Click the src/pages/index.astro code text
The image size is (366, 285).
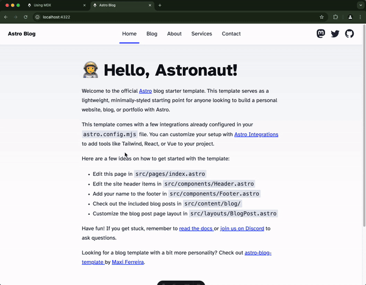(170, 174)
